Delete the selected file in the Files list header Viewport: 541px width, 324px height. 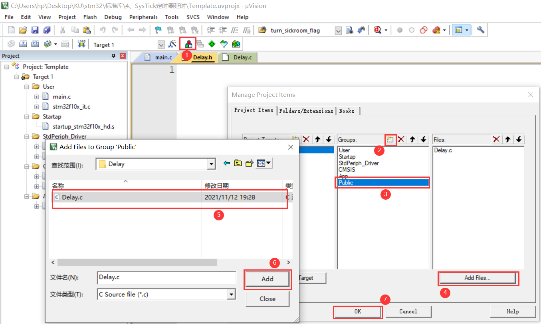click(x=496, y=139)
